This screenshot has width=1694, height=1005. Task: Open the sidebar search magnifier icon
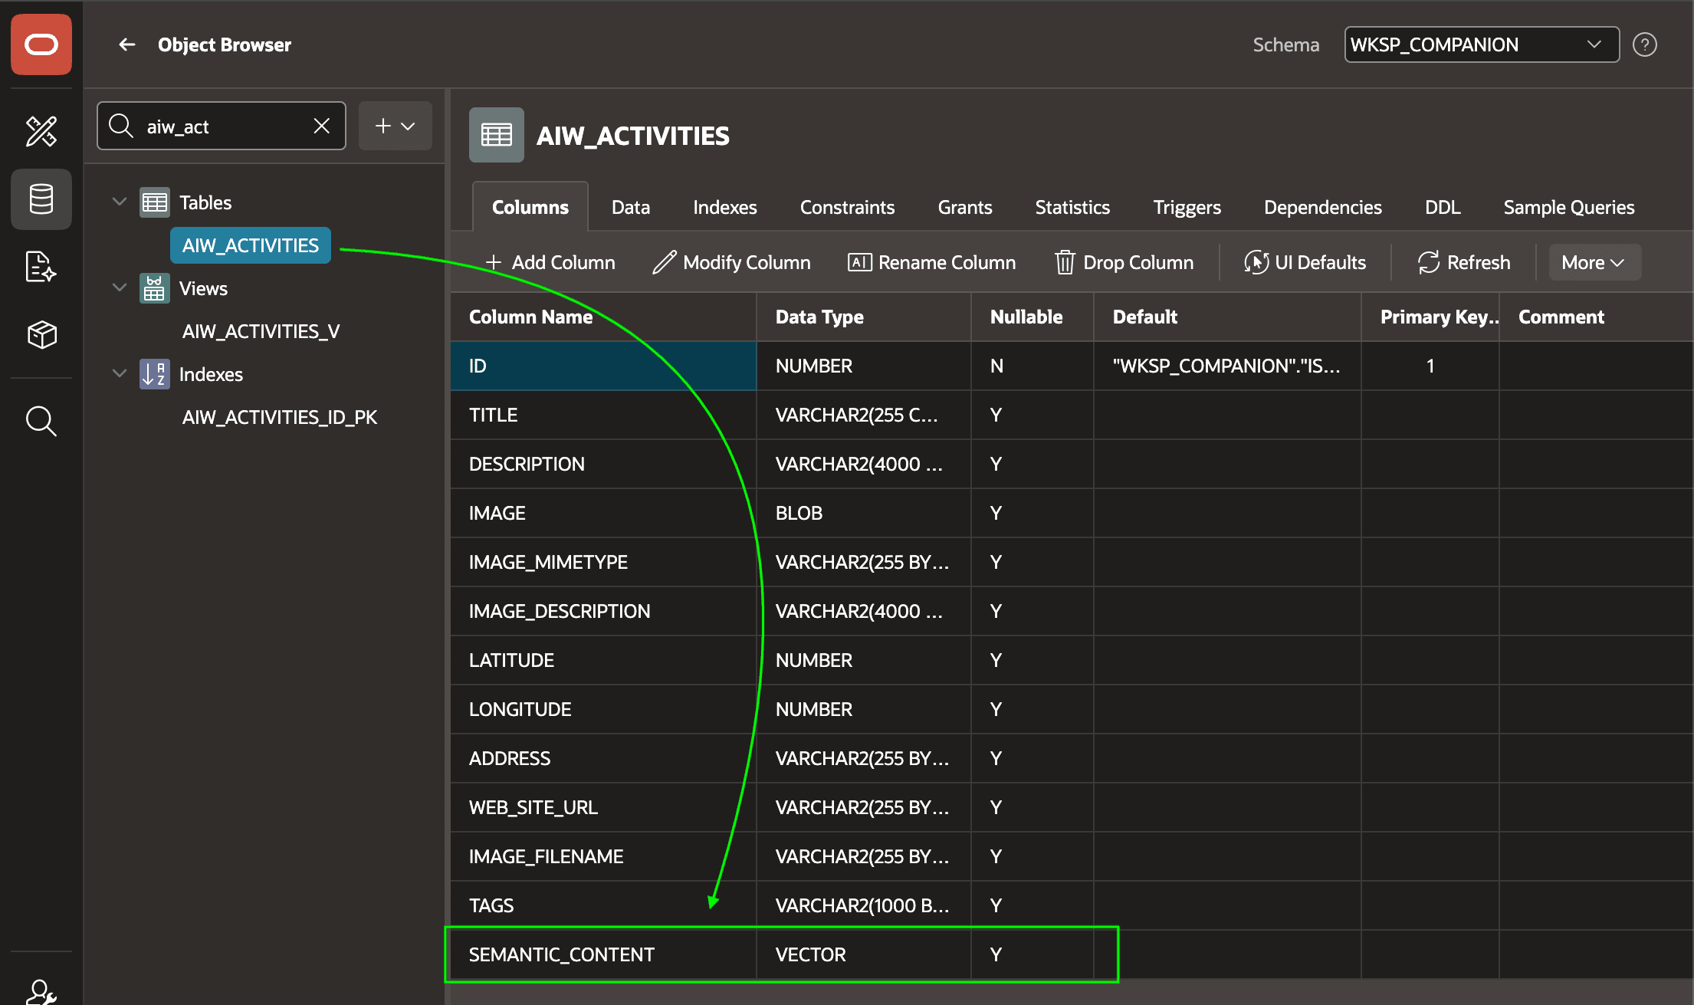tap(41, 421)
